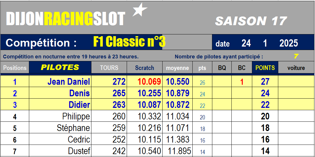Select the BC column header
315x157 pixels.
tap(242, 67)
